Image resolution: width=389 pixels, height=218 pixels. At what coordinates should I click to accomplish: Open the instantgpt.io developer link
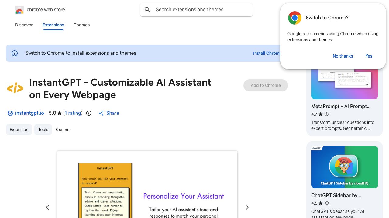[29, 113]
